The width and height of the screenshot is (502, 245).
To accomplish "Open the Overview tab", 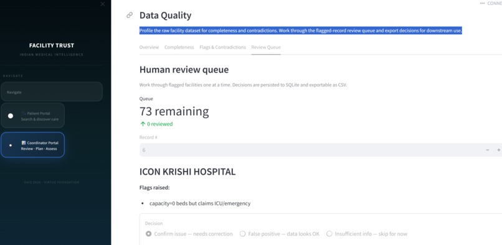I will click(x=149, y=47).
